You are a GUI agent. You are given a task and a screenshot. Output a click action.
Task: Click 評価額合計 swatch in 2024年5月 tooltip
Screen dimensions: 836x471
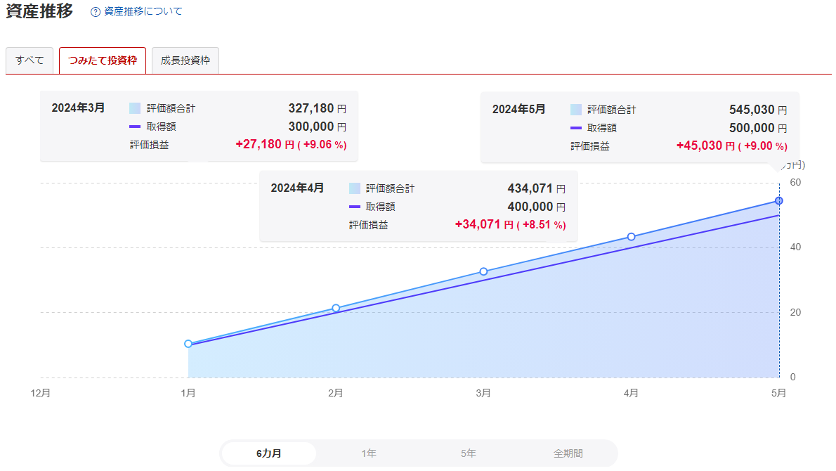click(x=576, y=110)
